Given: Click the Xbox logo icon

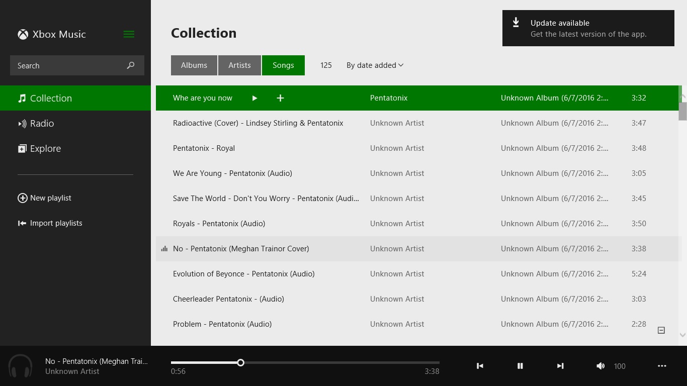Looking at the screenshot, I should click(23, 34).
